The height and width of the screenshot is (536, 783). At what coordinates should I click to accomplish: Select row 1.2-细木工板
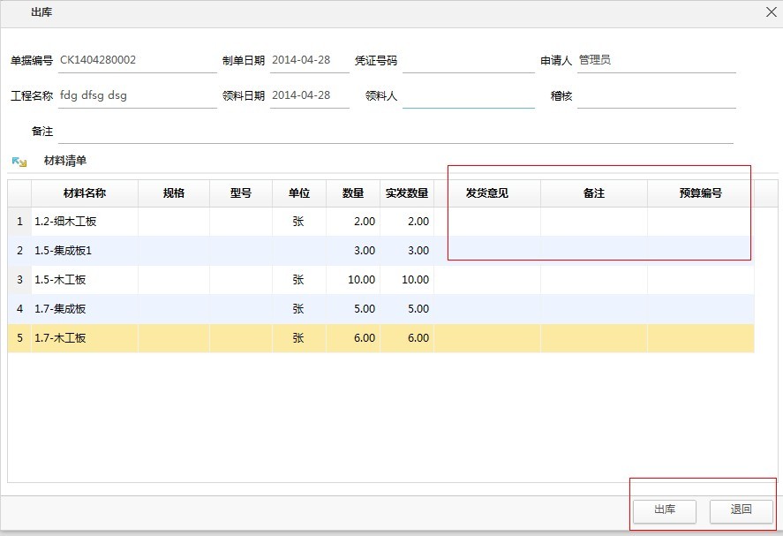85,222
